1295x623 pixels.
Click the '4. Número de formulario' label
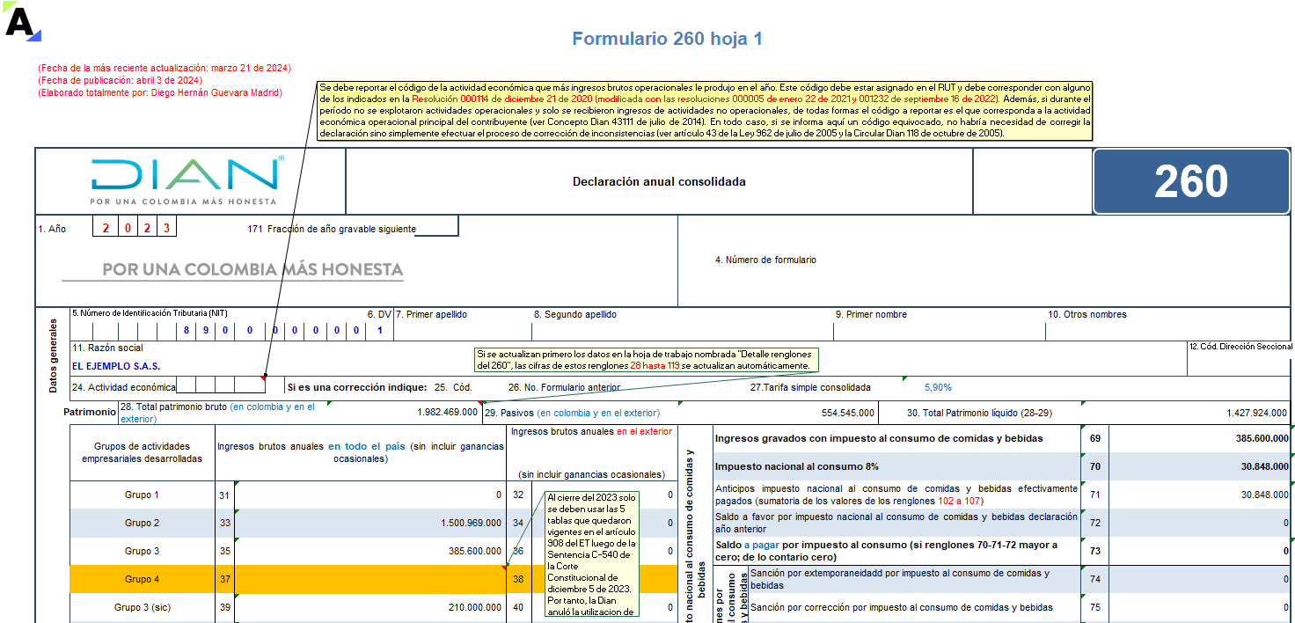tap(765, 260)
